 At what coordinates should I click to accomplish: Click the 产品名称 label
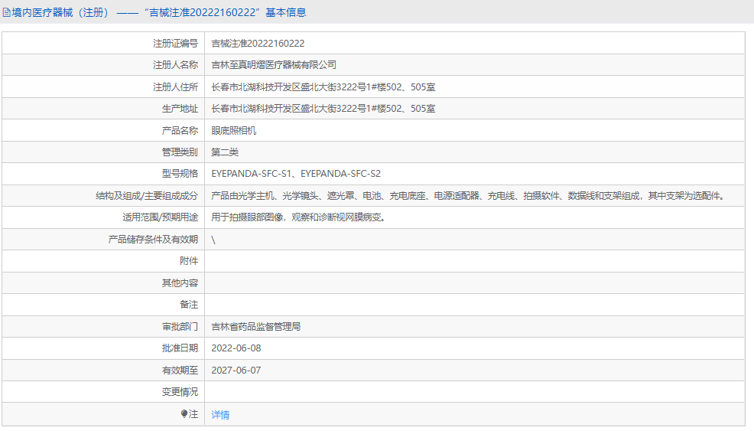click(x=180, y=130)
